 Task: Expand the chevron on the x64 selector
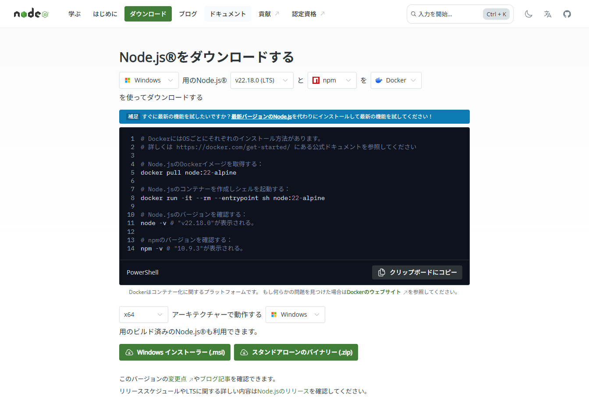coord(160,315)
